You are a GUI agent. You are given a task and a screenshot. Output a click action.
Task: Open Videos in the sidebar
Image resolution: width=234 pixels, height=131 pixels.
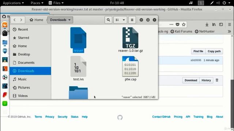30,96
